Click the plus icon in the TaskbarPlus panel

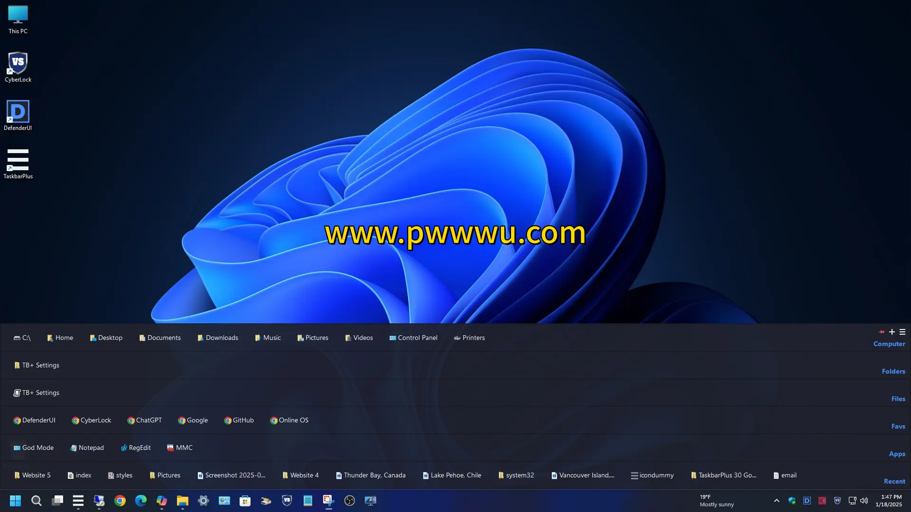pyautogui.click(x=892, y=332)
